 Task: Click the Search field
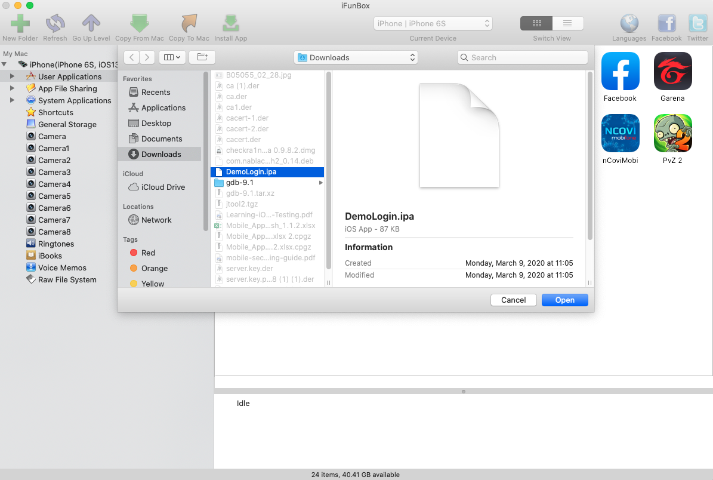[523, 57]
